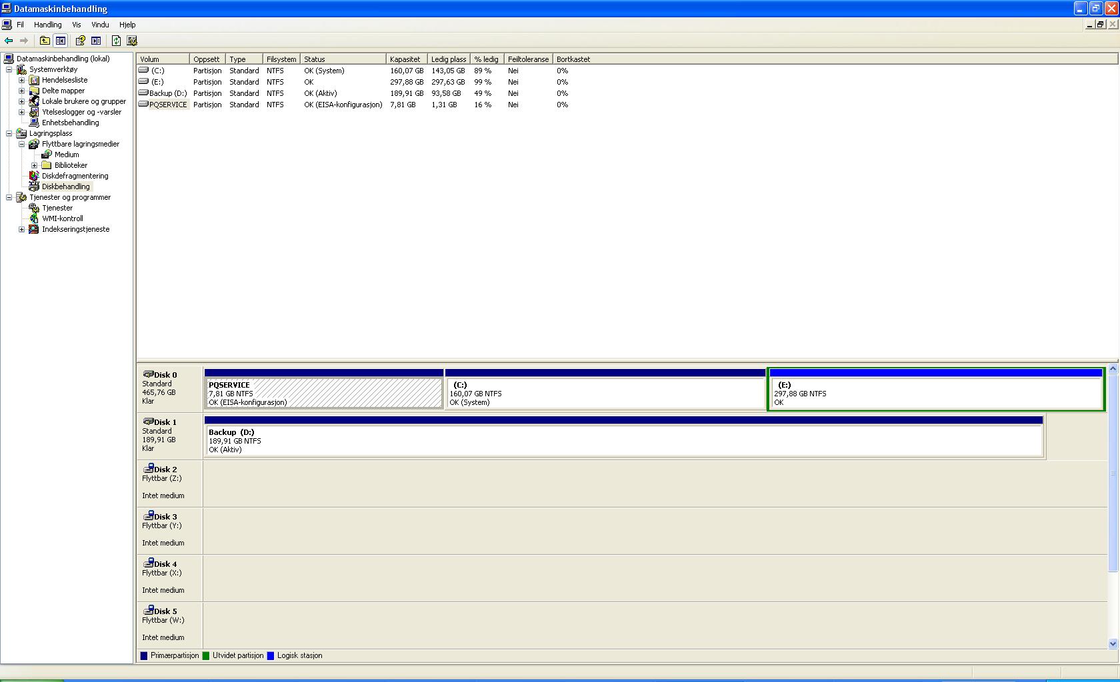Select the (E:) drive icon in volume list
This screenshot has height=682, width=1120.
pos(143,81)
